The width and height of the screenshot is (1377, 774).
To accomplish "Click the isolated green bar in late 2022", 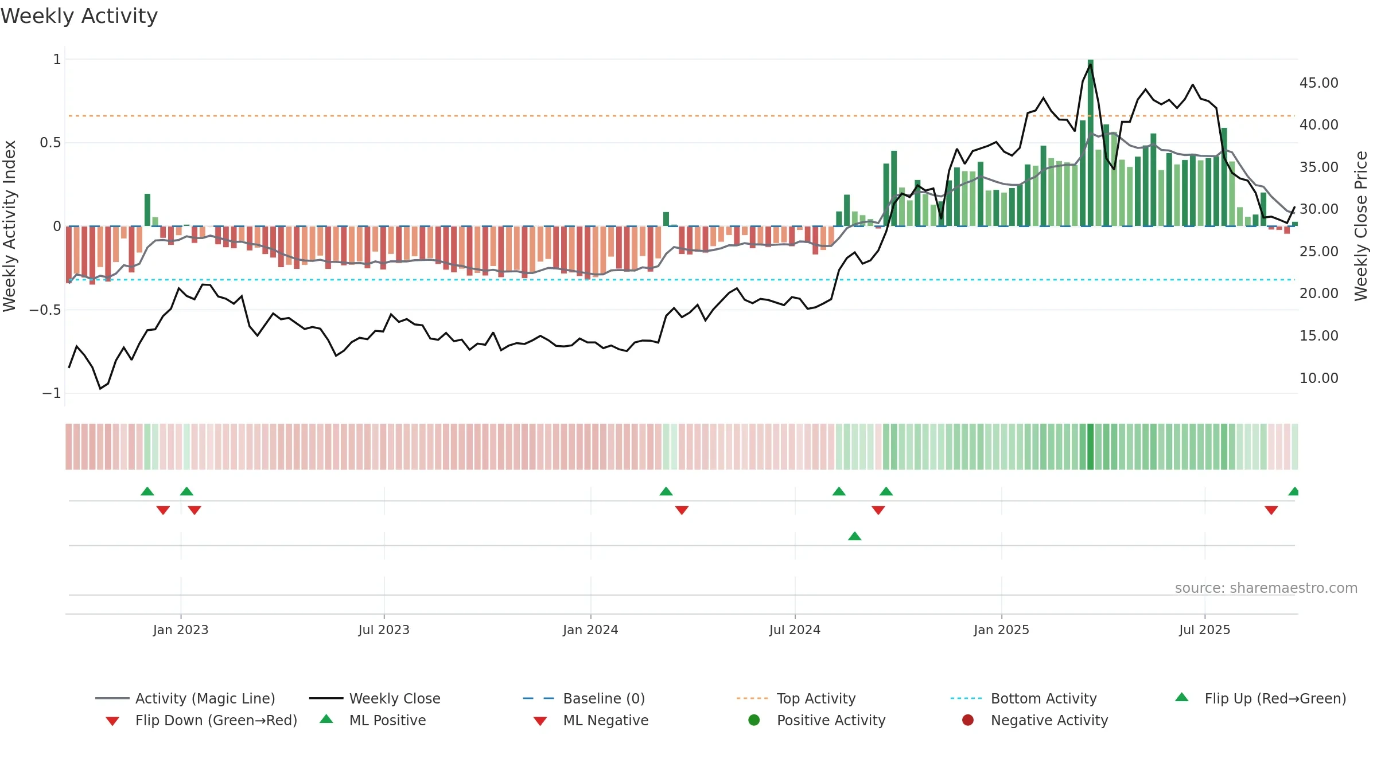I will pos(147,210).
